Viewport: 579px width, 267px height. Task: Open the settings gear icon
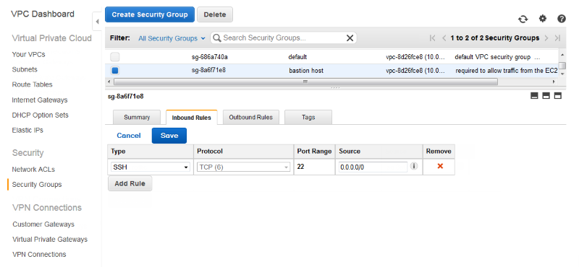coord(542,19)
